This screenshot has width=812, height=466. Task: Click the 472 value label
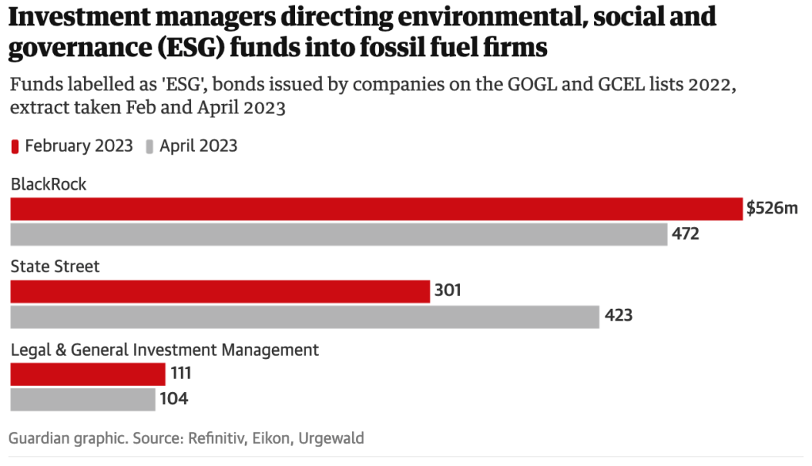[x=686, y=235]
